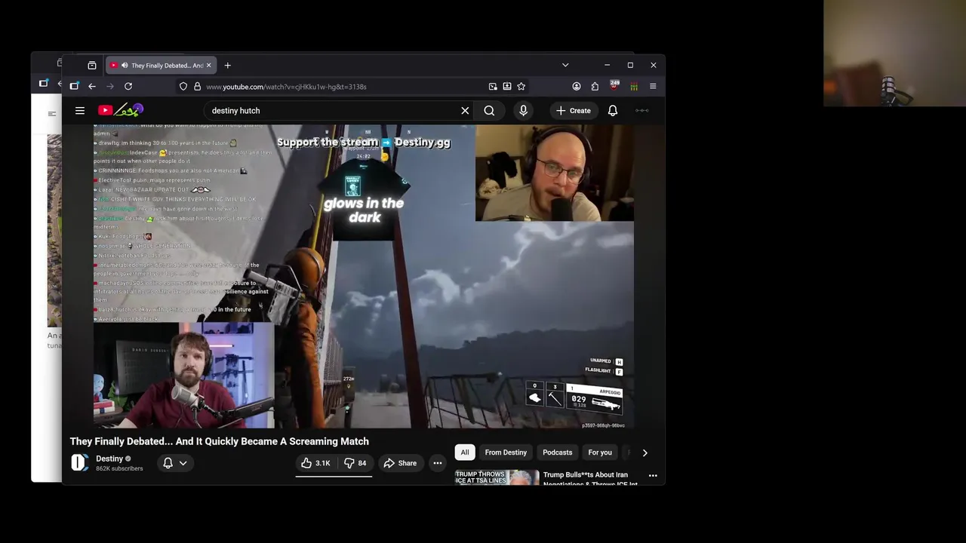
Task: Click the shield tracking protection icon
Action: [x=183, y=87]
